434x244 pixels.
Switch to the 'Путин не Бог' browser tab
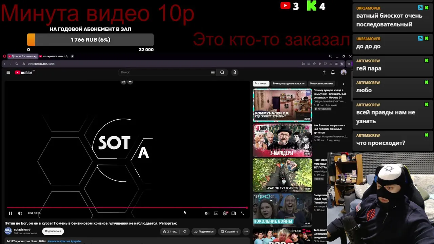pyautogui.click(x=22, y=56)
